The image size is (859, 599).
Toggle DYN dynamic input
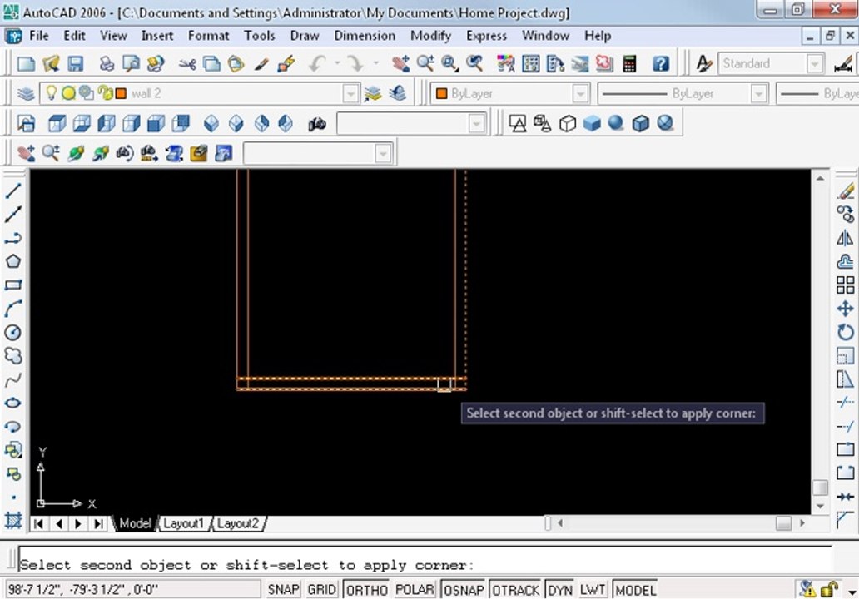559,590
